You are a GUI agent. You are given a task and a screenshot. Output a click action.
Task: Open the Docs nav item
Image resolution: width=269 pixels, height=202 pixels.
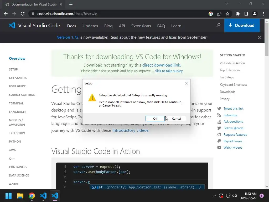coord(72,26)
